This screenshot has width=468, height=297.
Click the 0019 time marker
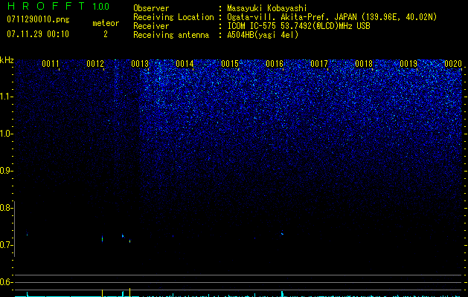tap(408, 64)
